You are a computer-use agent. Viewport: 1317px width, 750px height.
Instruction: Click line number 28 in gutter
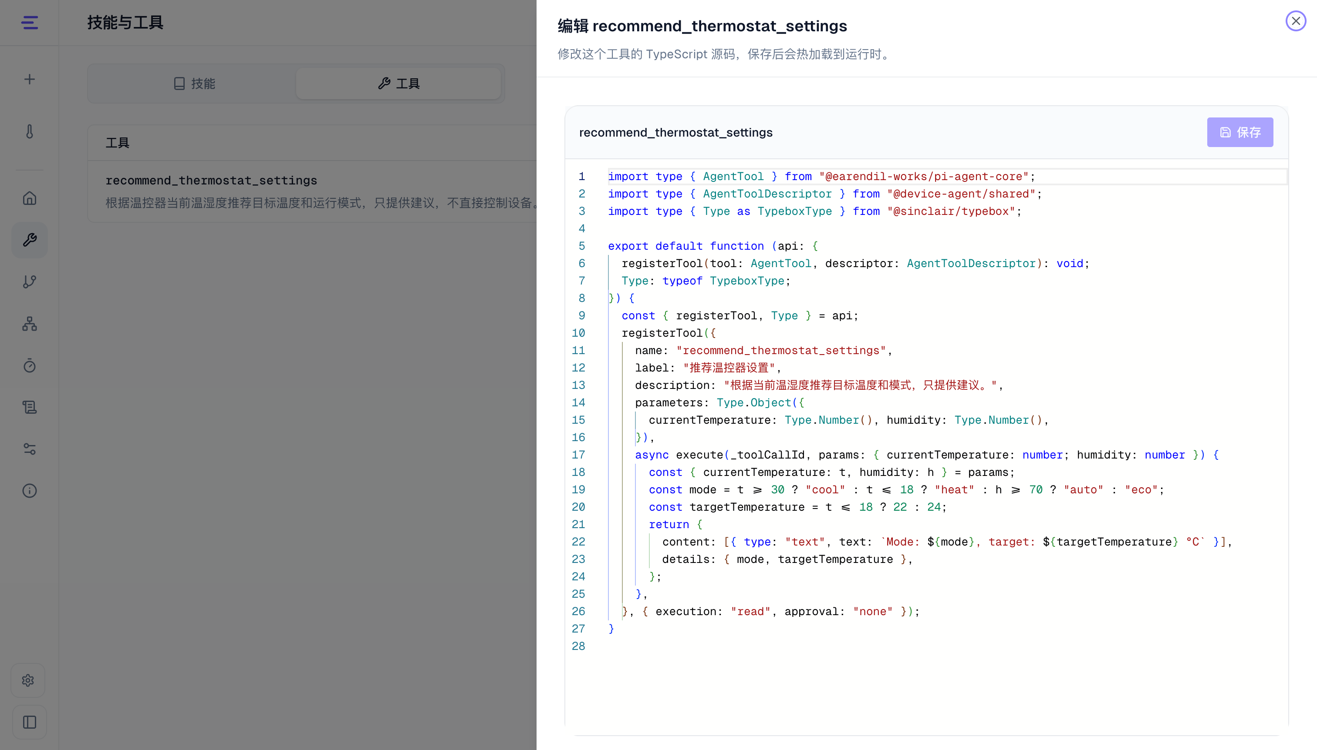pyautogui.click(x=578, y=646)
